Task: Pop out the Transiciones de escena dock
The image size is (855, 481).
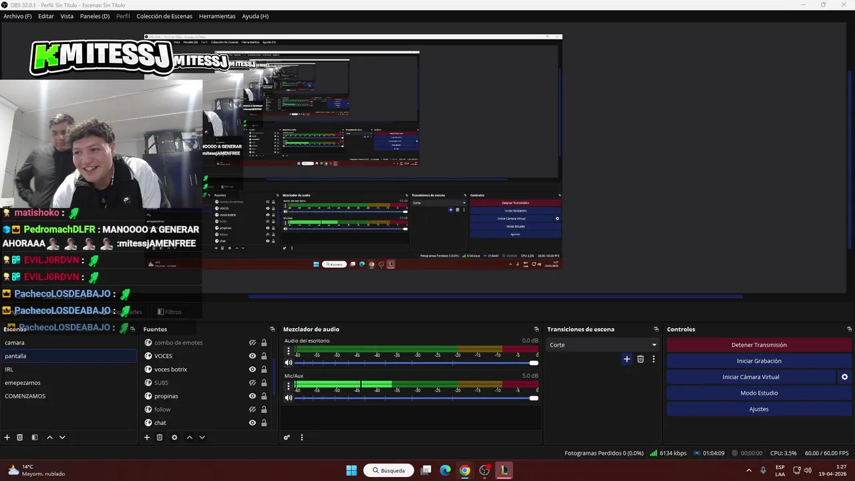Action: (x=656, y=329)
